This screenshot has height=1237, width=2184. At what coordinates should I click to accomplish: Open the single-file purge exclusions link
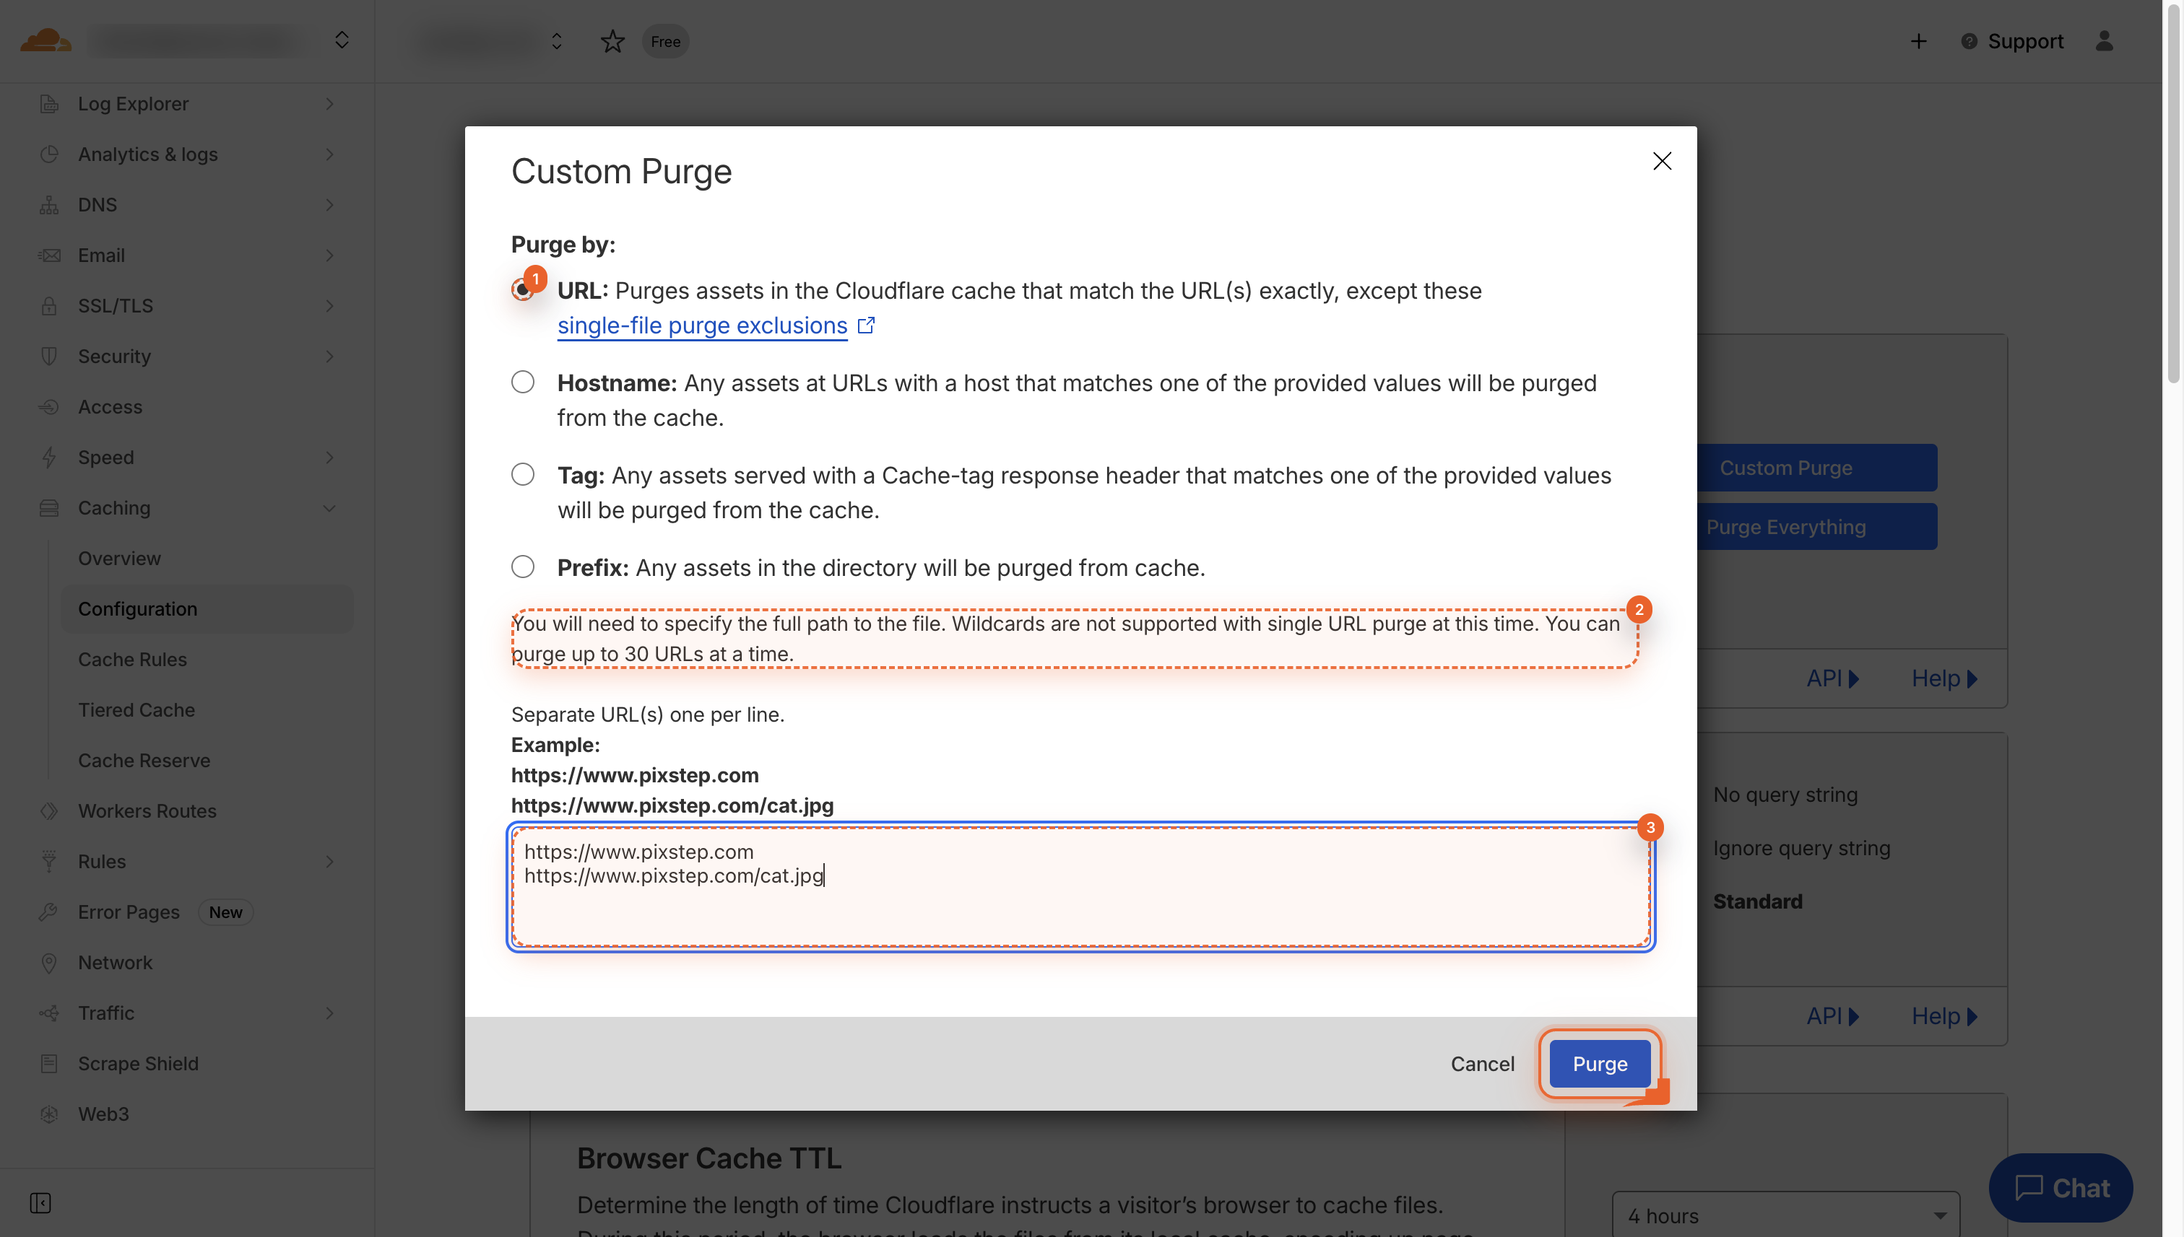(x=701, y=325)
